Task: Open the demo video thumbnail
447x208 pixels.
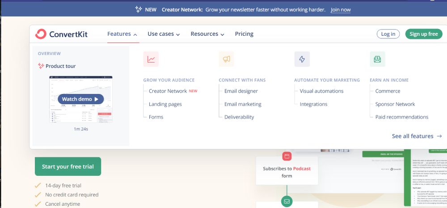Action: (80, 99)
